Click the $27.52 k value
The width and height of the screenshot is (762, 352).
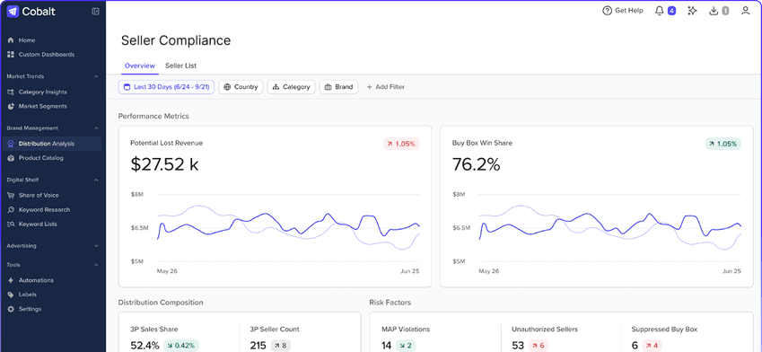[165, 165]
